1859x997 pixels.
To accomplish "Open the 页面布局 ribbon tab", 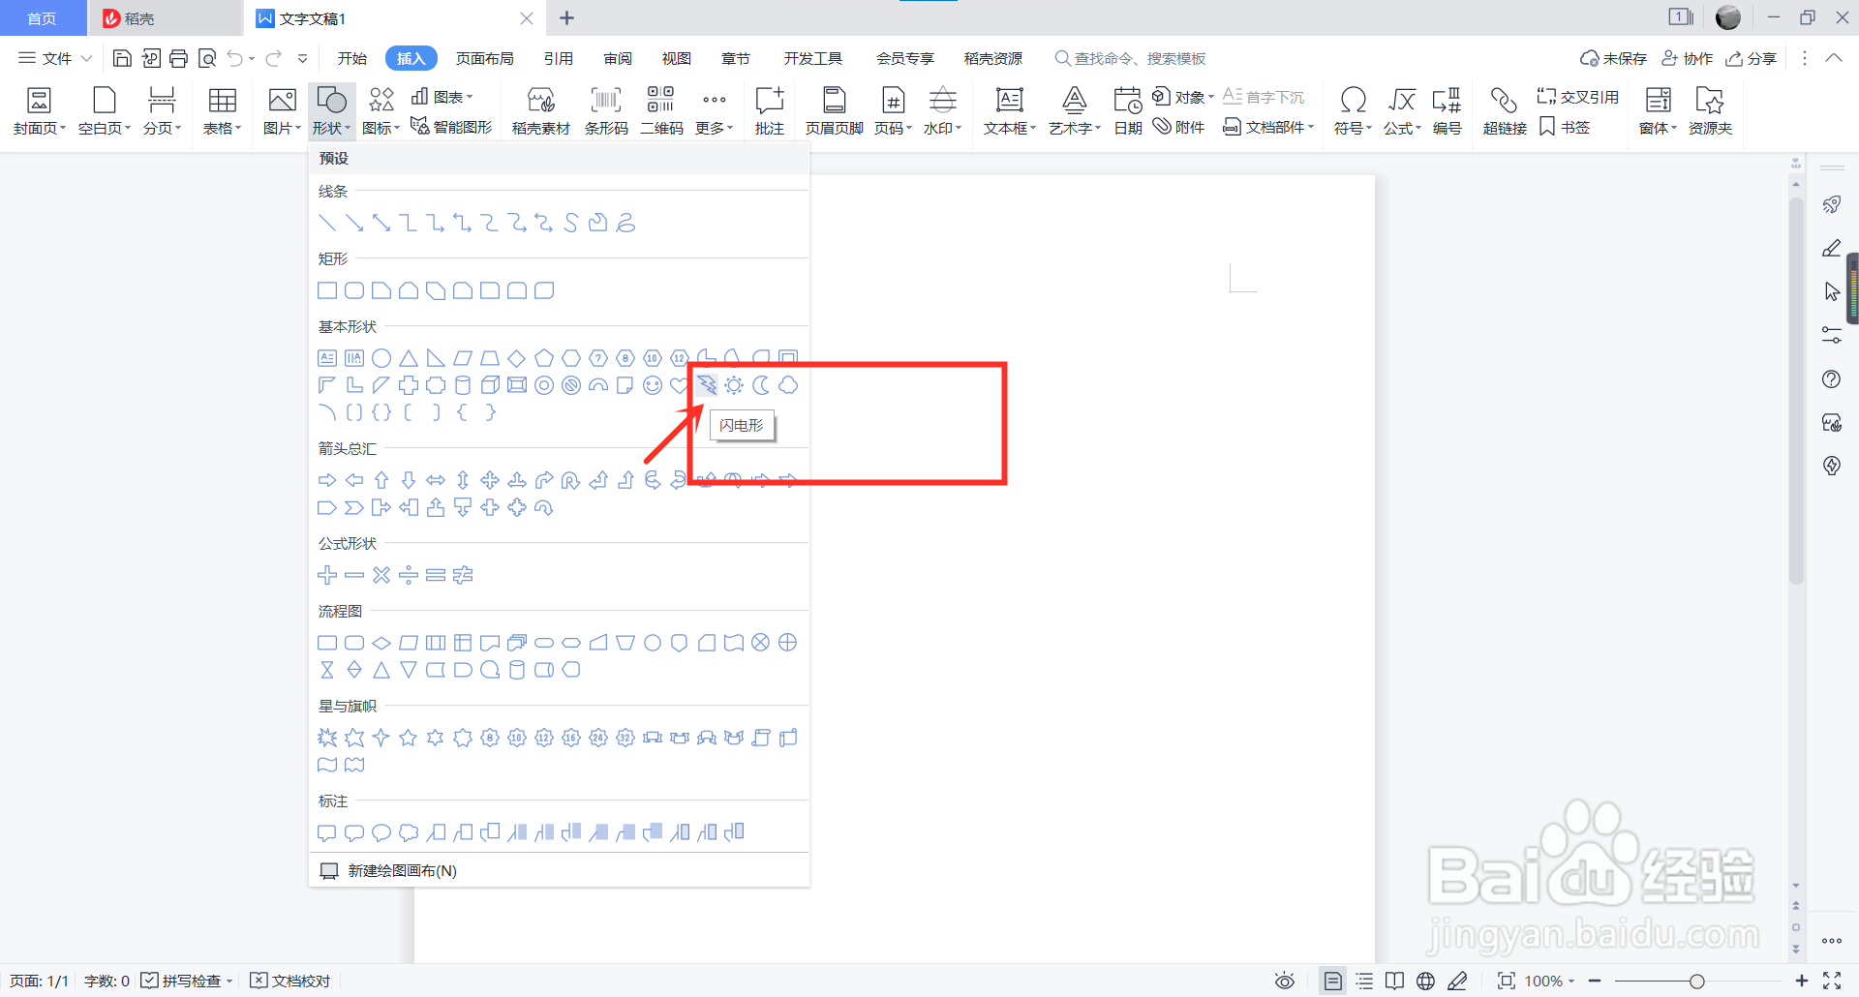I will (484, 58).
